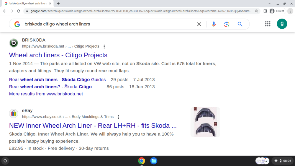Click the ebay.co.uk breadcrumb URL
This screenshot has width=295, height=166.
tap(68, 117)
